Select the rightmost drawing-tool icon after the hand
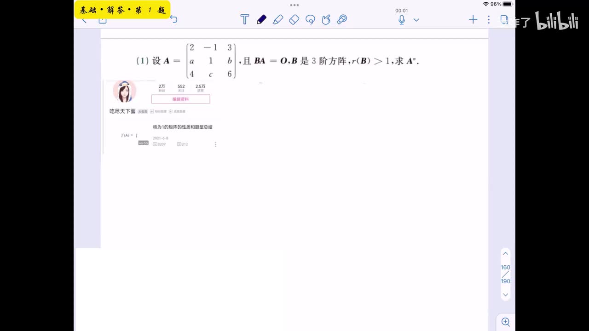The width and height of the screenshot is (589, 331). click(342, 19)
